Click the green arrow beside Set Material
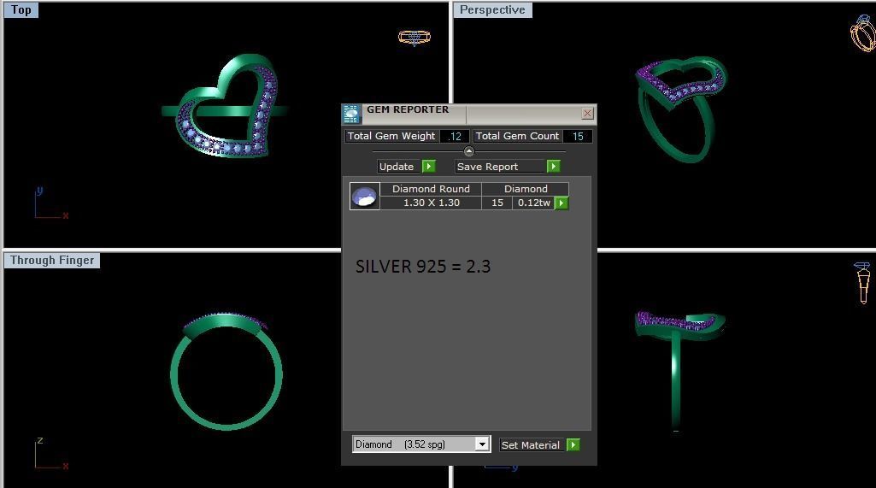Viewport: 876px width, 488px height. [573, 445]
